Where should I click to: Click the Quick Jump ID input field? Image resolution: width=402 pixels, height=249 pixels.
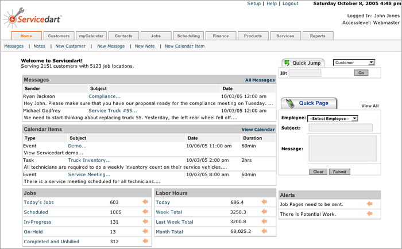click(304, 73)
